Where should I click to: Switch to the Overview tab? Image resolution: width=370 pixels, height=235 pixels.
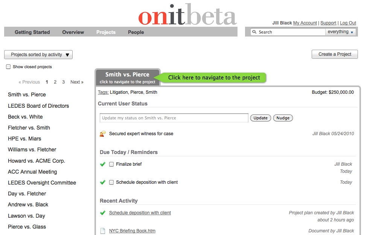coord(73,32)
